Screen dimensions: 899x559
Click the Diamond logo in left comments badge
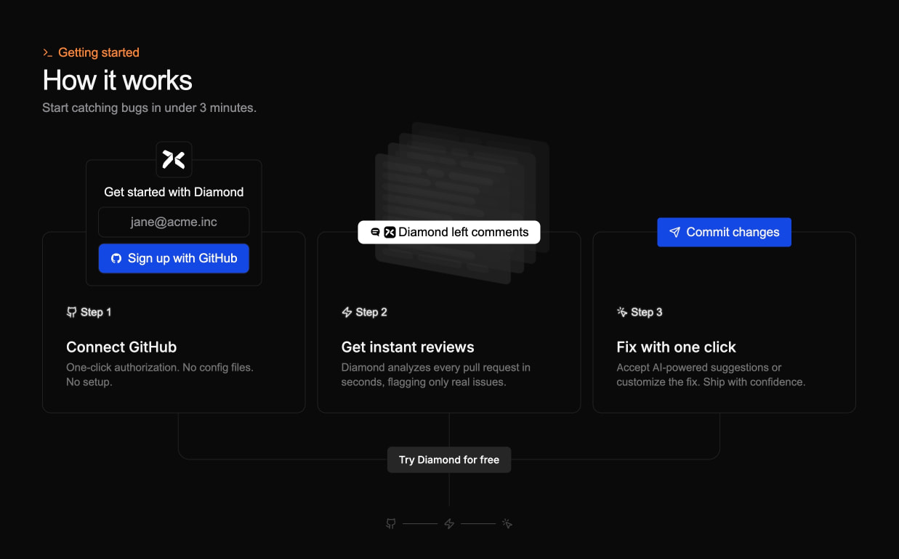coord(390,232)
